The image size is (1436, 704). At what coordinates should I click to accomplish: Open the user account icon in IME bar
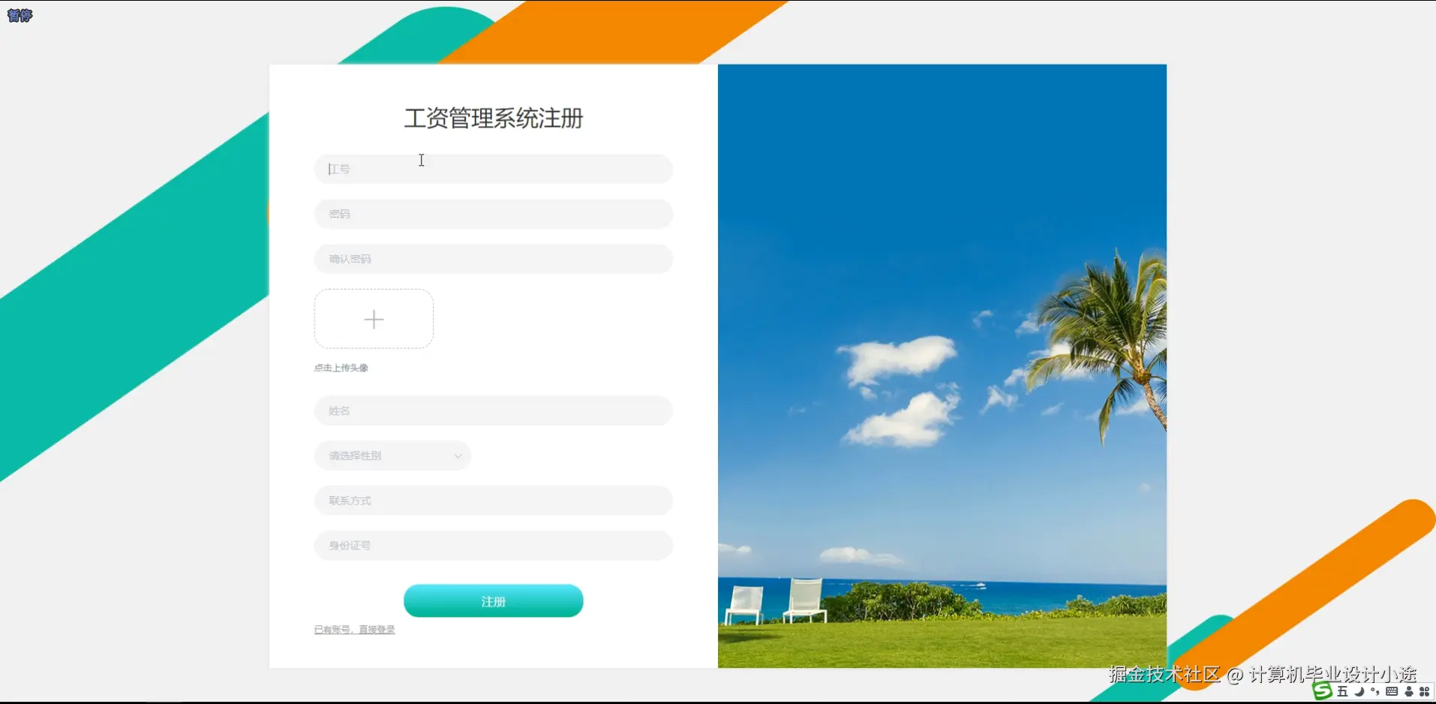(1409, 691)
